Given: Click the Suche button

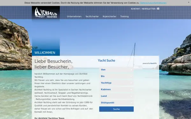Looking at the screenshot, I should pos(117,109).
